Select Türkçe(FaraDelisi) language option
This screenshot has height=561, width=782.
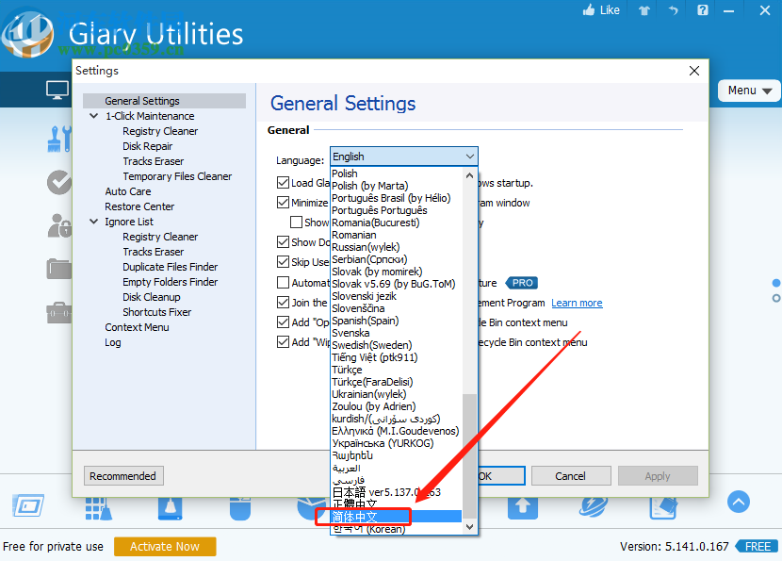tap(372, 382)
